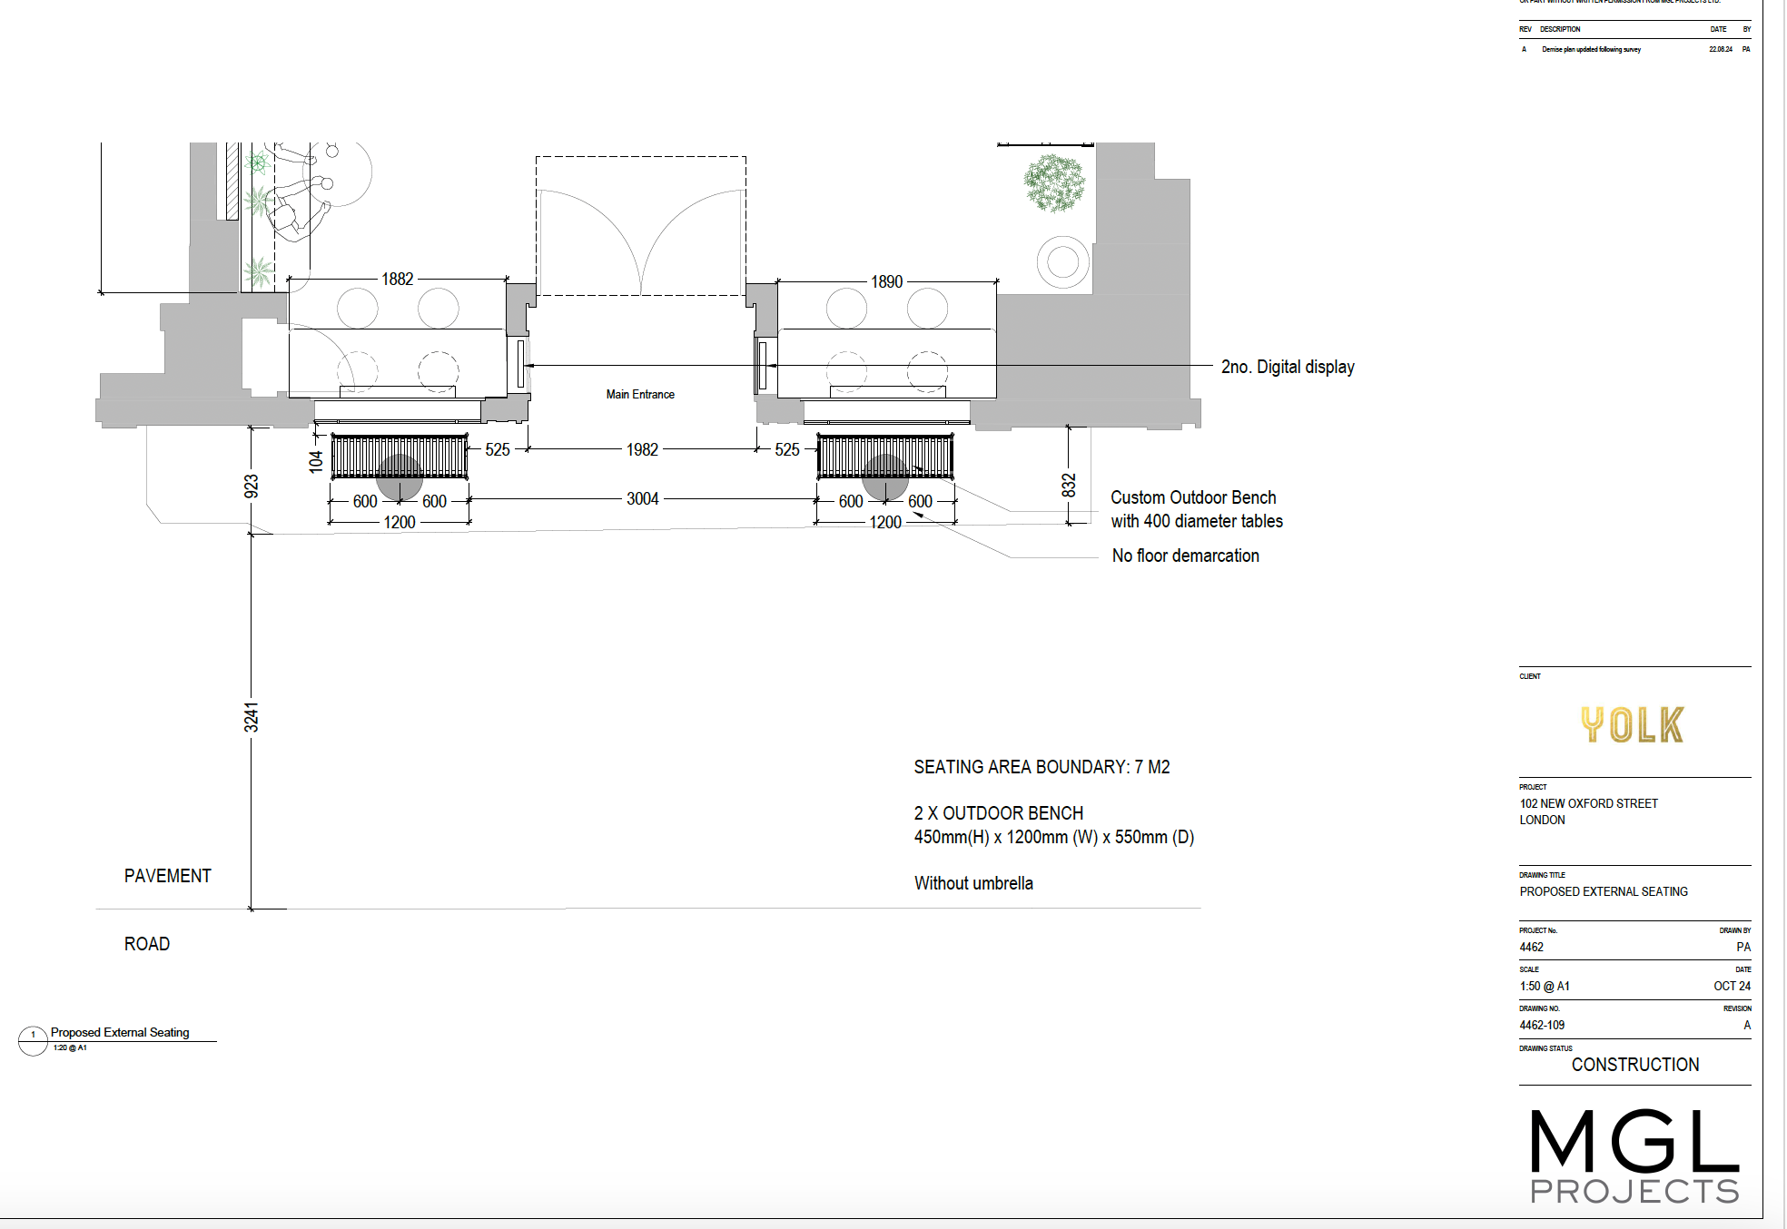Image resolution: width=1787 pixels, height=1229 pixels.
Task: Click the vertical 923 dimension
Action: (252, 486)
